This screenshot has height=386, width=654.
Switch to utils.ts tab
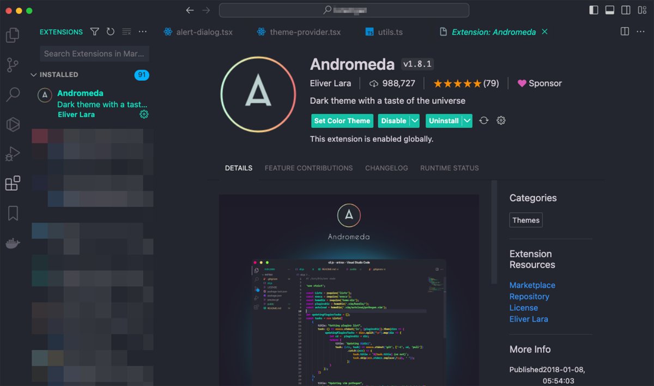coord(384,32)
